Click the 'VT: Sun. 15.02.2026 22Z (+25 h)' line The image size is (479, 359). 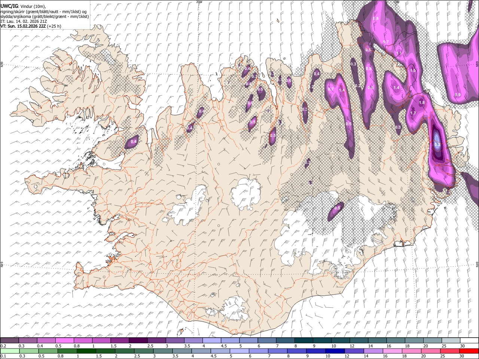[x=31, y=26]
